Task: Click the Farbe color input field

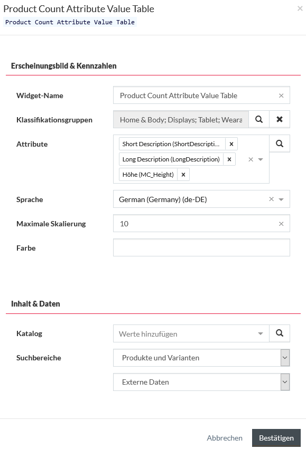Action: [201, 247]
